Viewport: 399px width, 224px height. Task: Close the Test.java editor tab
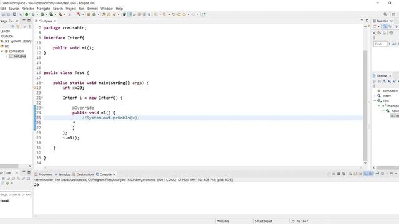55,21
